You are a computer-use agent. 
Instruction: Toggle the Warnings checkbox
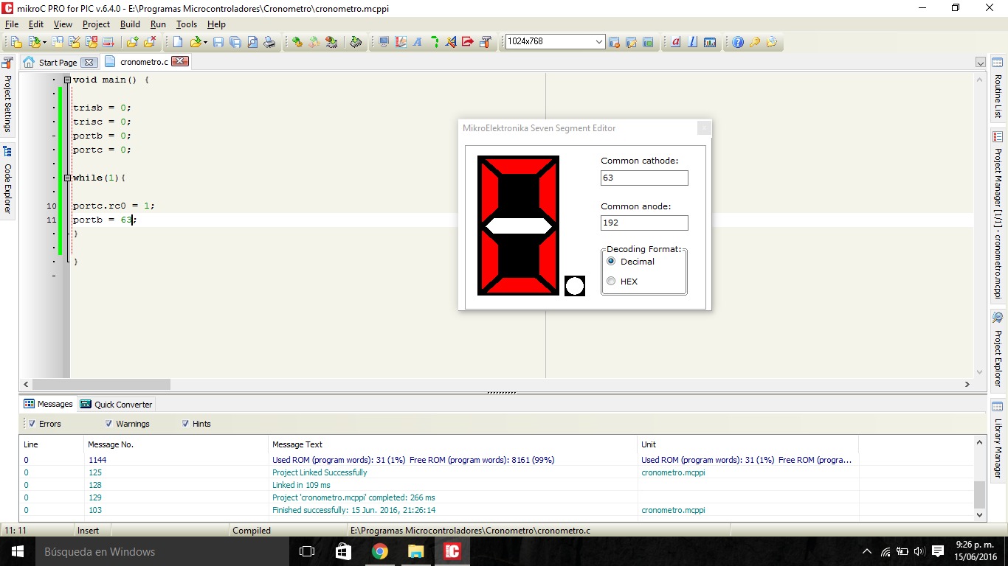[108, 424]
